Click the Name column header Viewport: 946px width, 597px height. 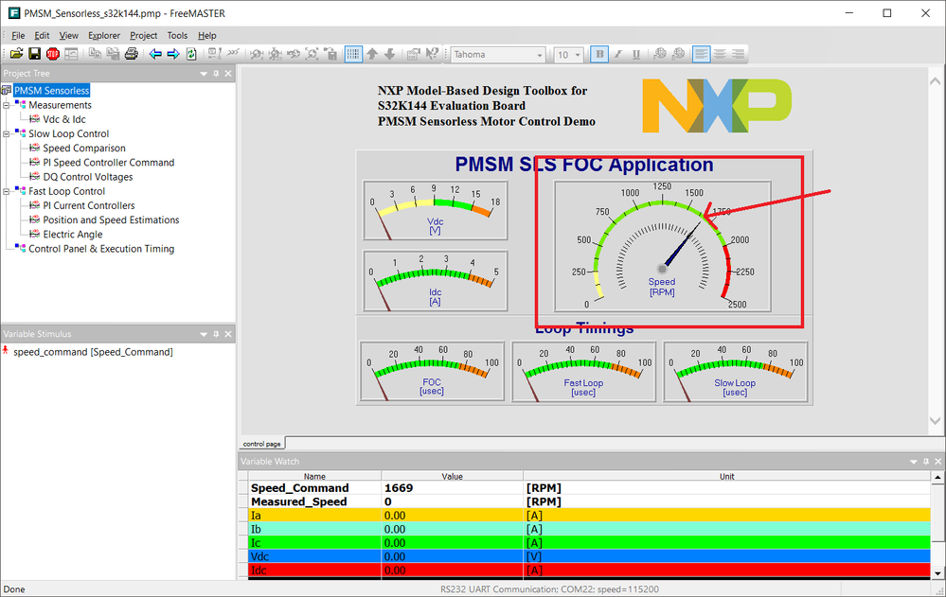(314, 476)
